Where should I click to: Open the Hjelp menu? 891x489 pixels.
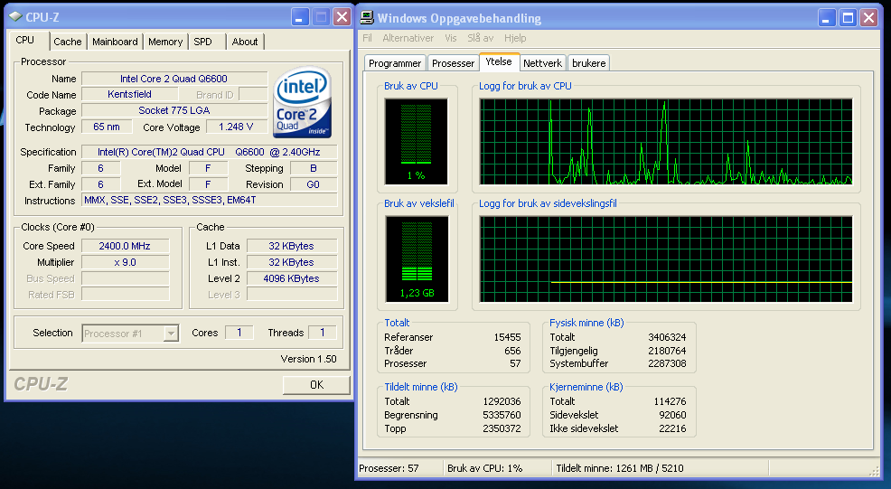[x=515, y=38]
